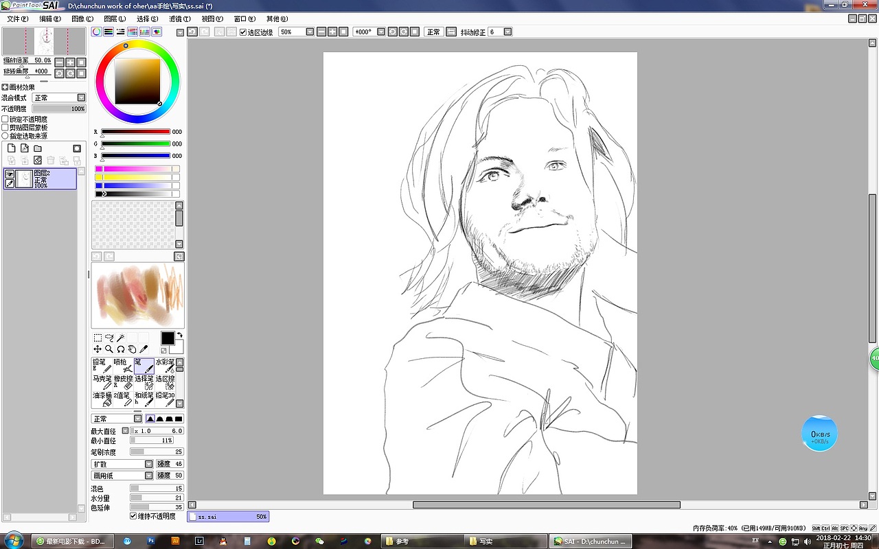879x549 pixels.
Task: Hide layer 图层2 with the eye icon
Action: [x=10, y=174]
